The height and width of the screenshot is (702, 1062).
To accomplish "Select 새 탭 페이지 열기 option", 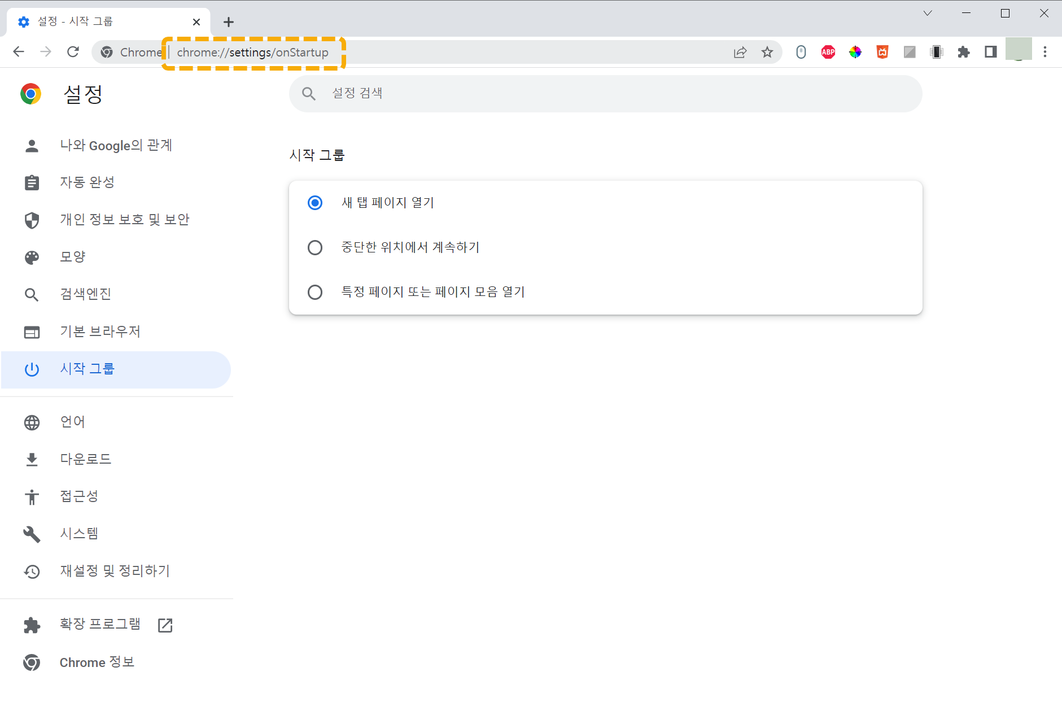I will (x=314, y=202).
